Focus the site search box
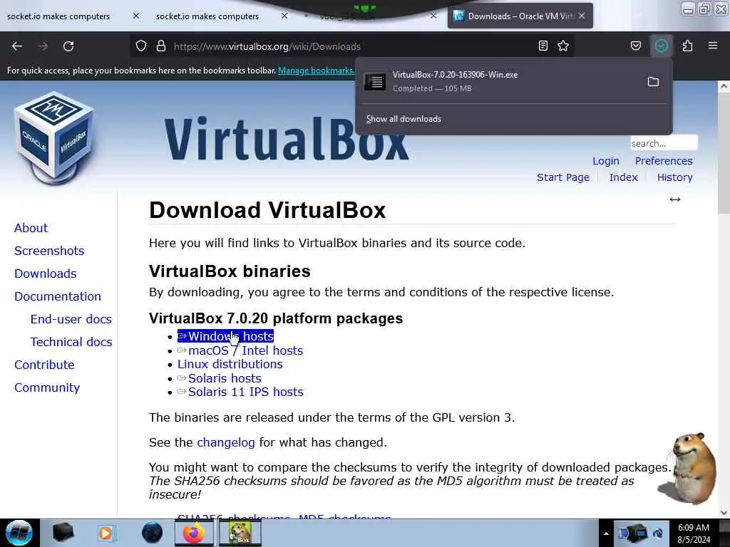 tap(664, 143)
